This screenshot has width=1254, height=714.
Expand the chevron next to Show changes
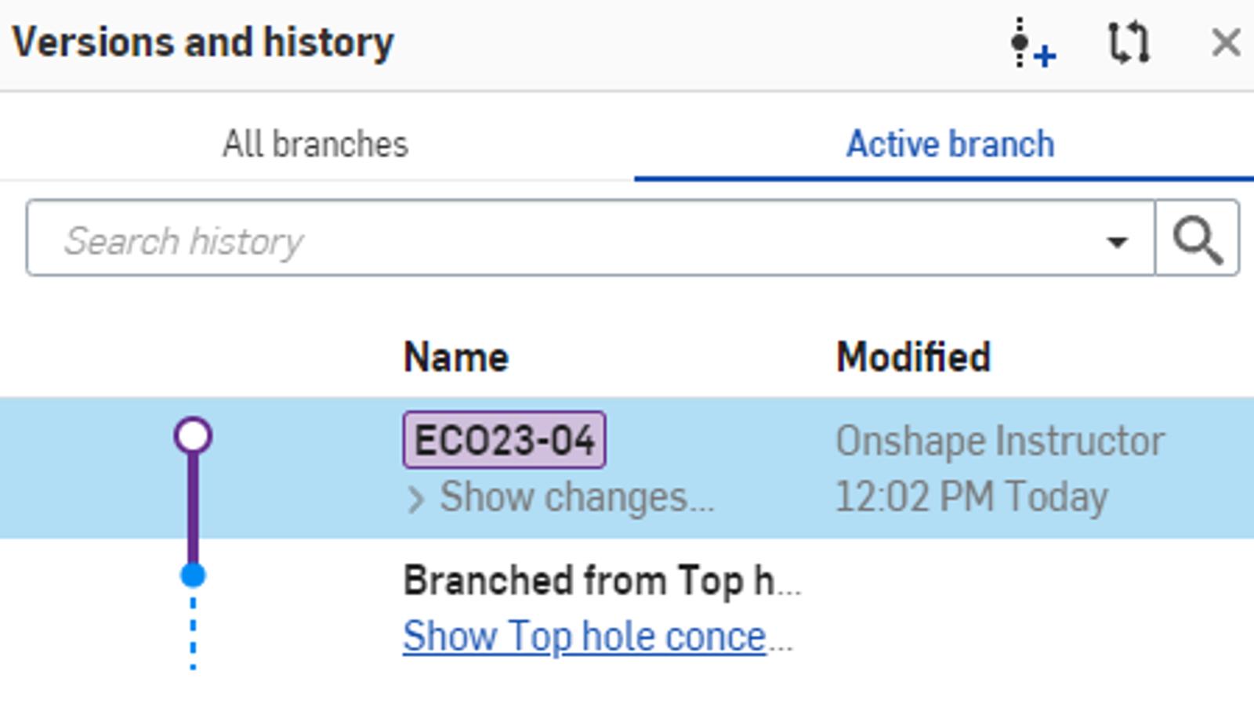click(x=418, y=495)
